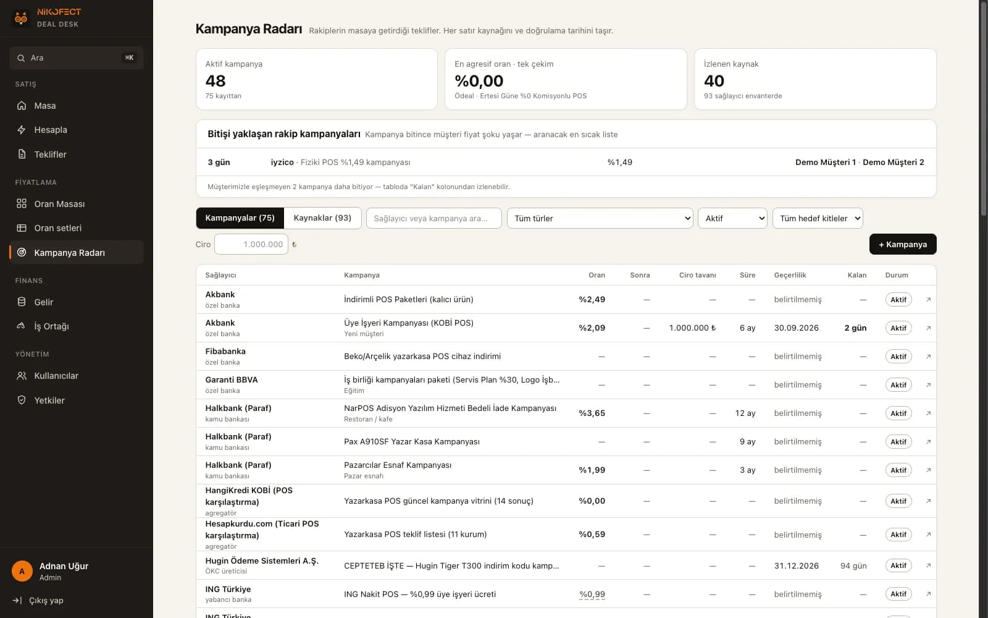Open Oran setleri via its table icon

click(x=22, y=228)
